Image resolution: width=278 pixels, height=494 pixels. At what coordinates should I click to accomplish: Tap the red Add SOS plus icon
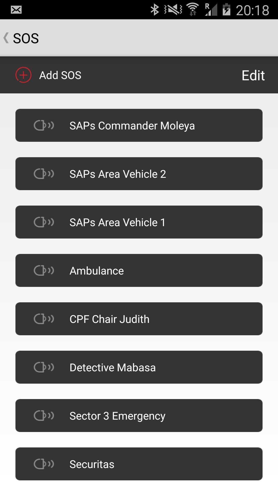point(23,75)
